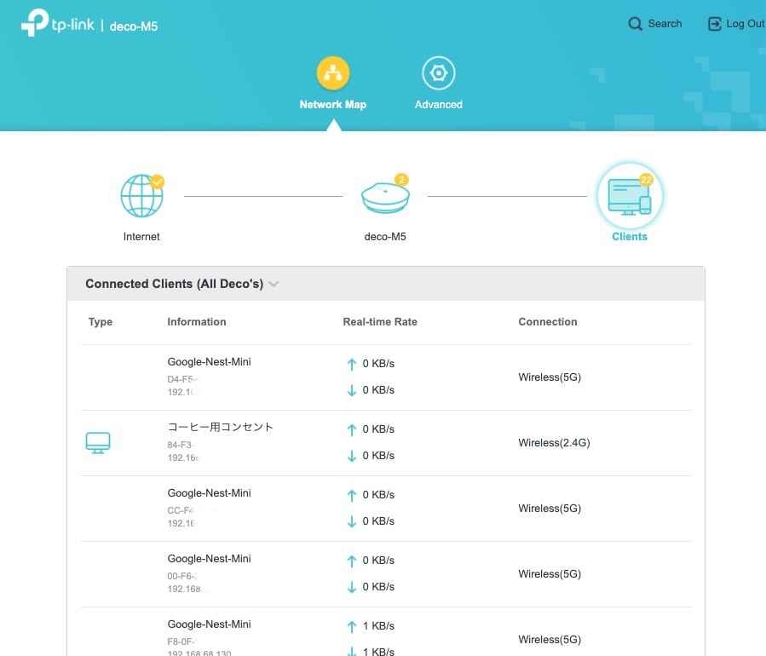Click the Information column header
Screen dimensions: 766x656
(196, 322)
